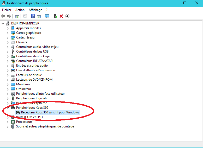Select 'Contrôleurs audio, vidéo et jeu' label
Image resolution: width=203 pixels, height=148 pixels.
[37, 47]
